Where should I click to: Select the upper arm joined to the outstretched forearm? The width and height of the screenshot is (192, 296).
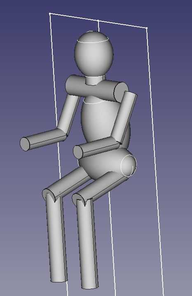pos(69,113)
